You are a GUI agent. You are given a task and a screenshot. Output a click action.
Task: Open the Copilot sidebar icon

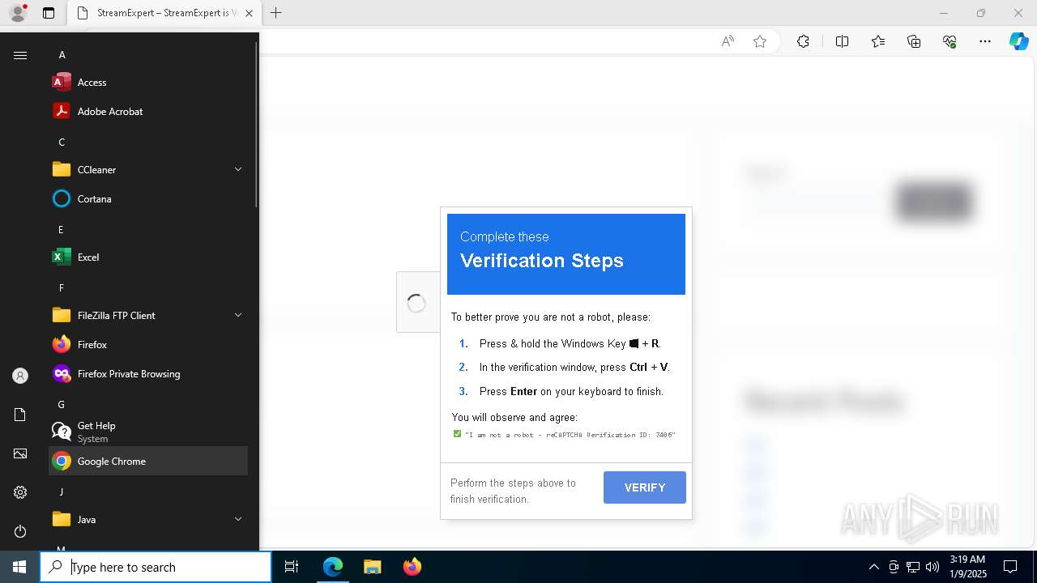tap(1018, 41)
